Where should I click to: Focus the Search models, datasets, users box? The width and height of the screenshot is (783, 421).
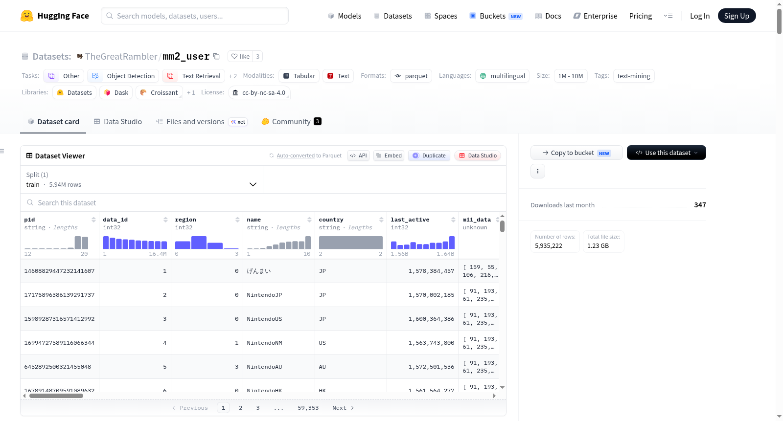click(195, 16)
